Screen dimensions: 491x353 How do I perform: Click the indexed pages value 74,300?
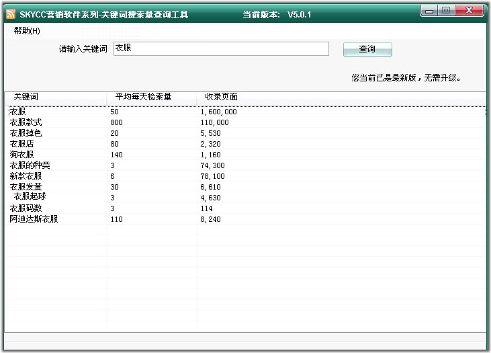(x=213, y=165)
